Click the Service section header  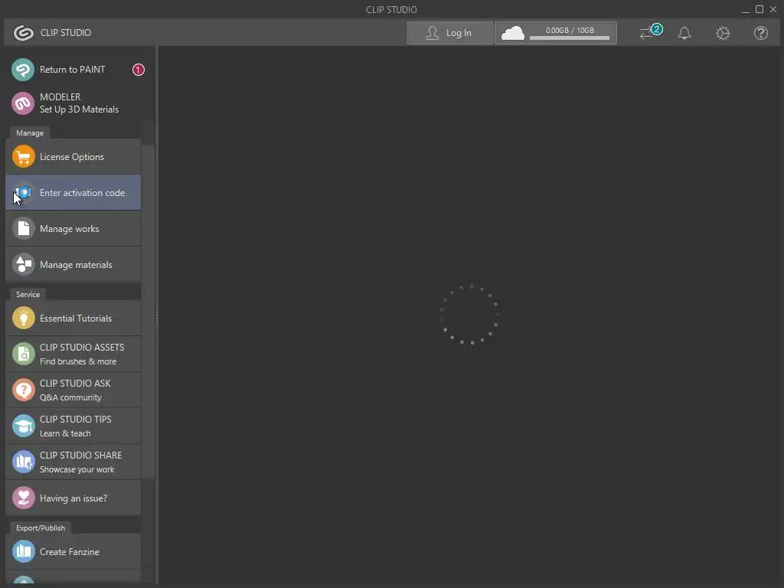pyautogui.click(x=28, y=295)
